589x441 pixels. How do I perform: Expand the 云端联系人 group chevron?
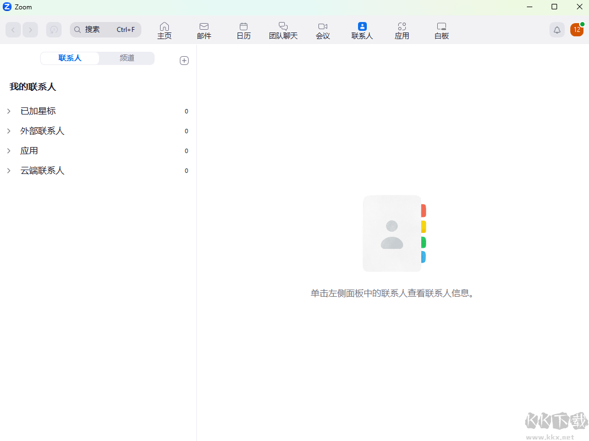pyautogui.click(x=9, y=171)
